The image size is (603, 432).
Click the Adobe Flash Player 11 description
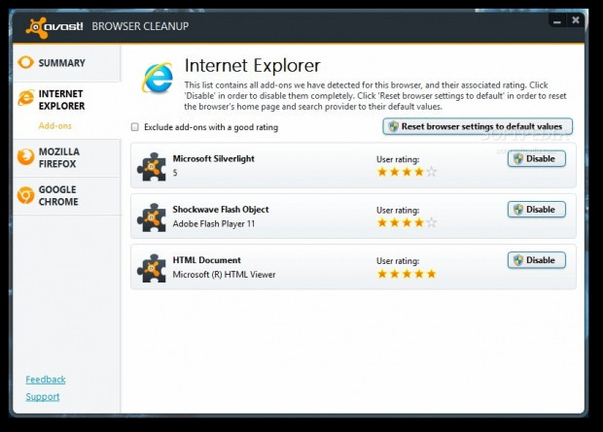point(213,224)
